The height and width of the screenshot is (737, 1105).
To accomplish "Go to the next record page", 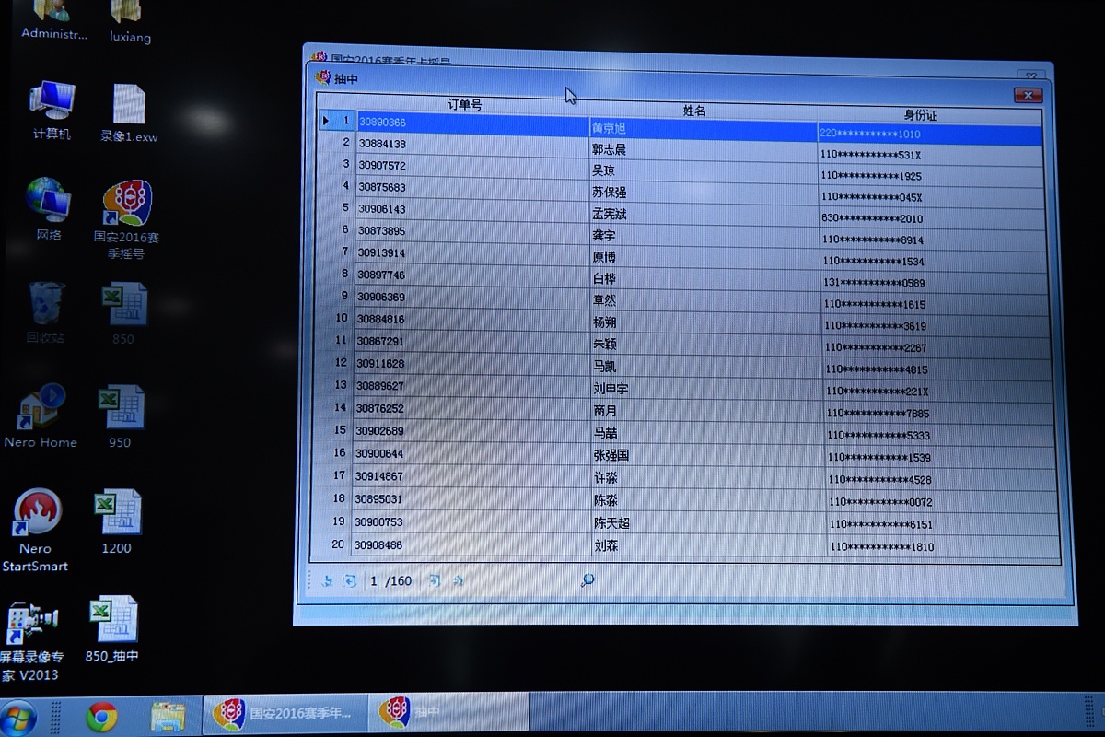I will pyautogui.click(x=435, y=580).
